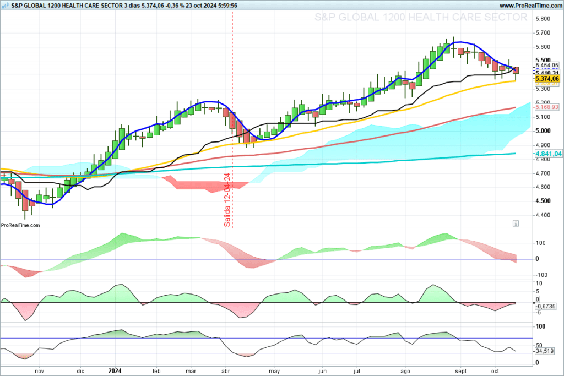Click the 'sept' month label on time axis

pyautogui.click(x=461, y=371)
